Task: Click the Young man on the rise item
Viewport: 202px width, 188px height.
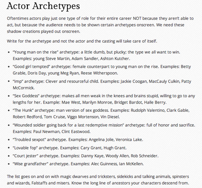Action: (96, 55)
